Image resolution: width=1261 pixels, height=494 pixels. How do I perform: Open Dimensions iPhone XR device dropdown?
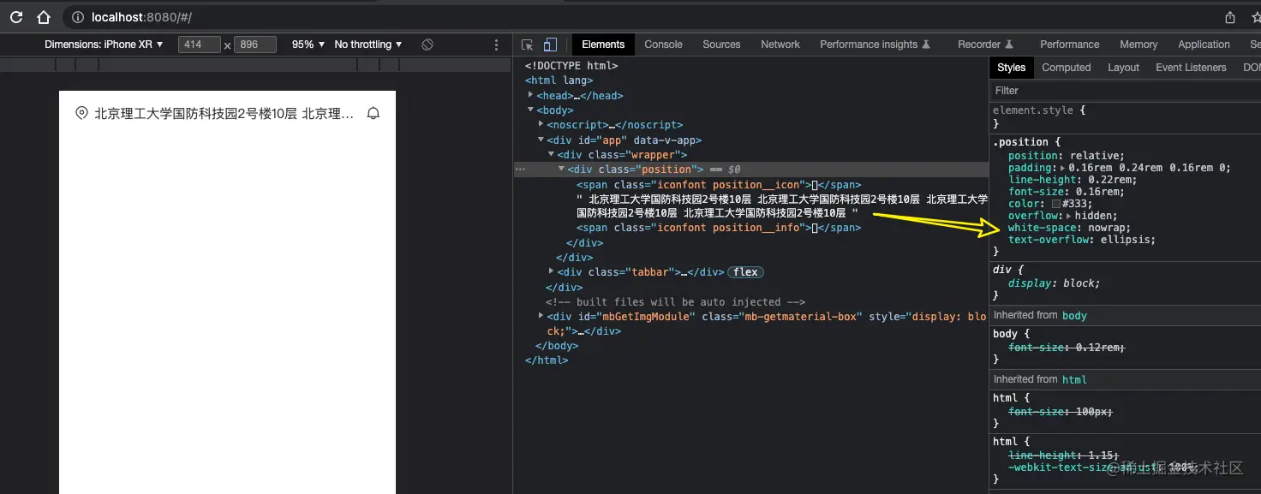coord(104,45)
